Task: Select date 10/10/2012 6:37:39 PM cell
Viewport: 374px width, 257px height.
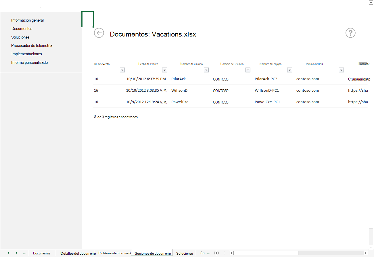Action: [146, 79]
